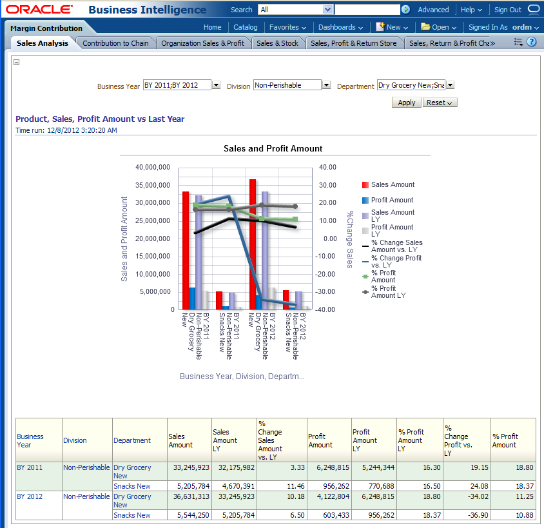Viewport: 544px width, 528px height.
Task: Collapse the prompt section with minus icon
Action: click(x=17, y=63)
